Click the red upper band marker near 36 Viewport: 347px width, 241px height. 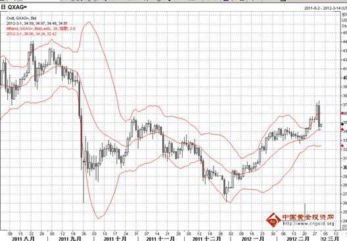pyautogui.click(x=342, y=113)
